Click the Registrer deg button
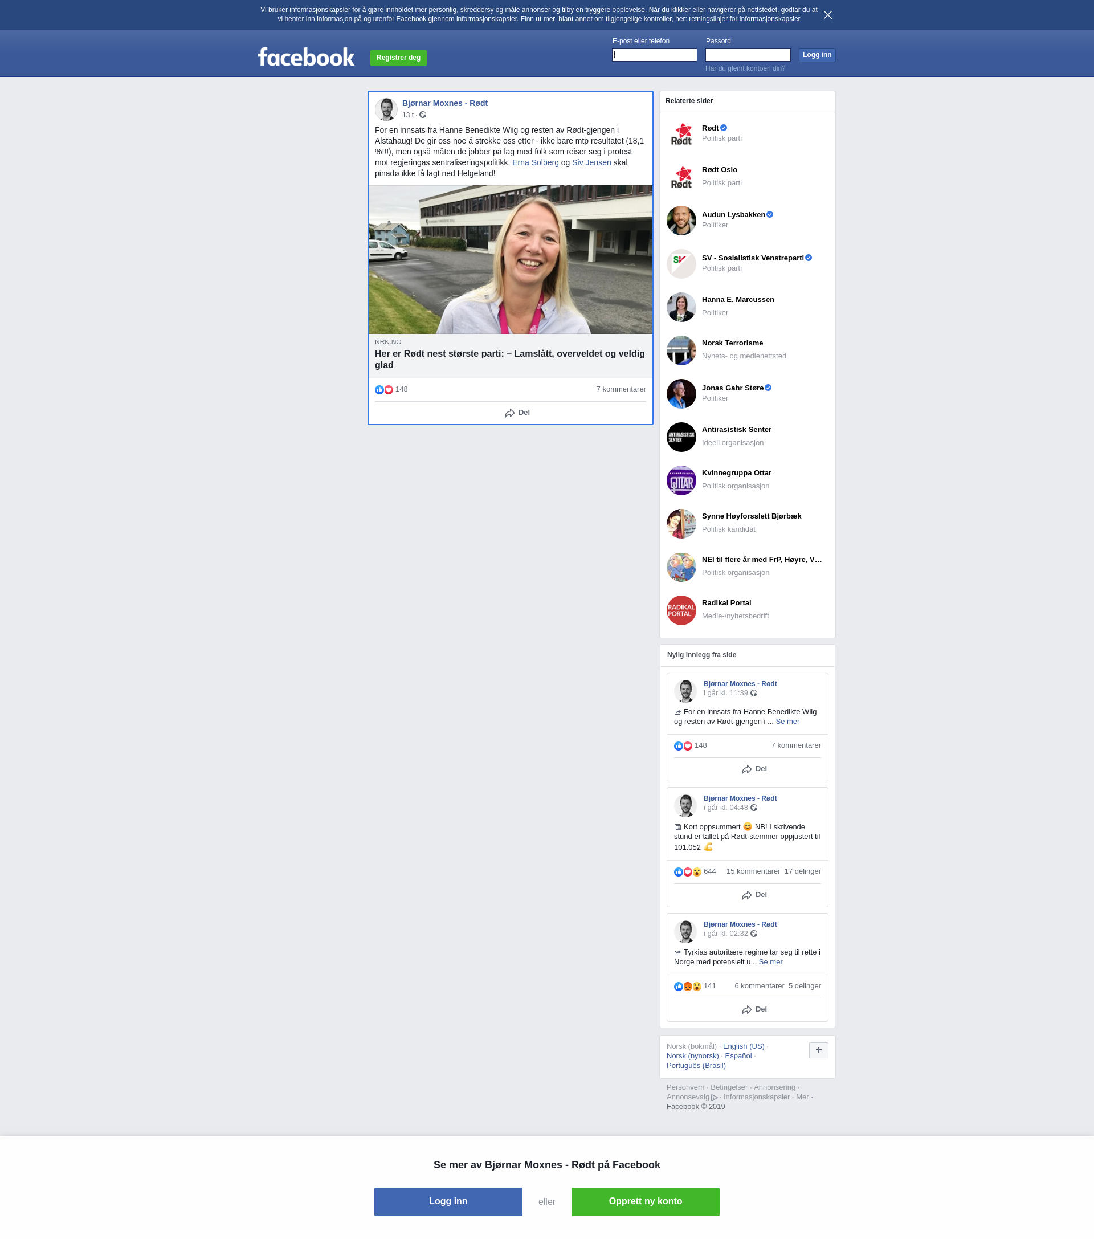The height and width of the screenshot is (1239, 1094). click(398, 58)
